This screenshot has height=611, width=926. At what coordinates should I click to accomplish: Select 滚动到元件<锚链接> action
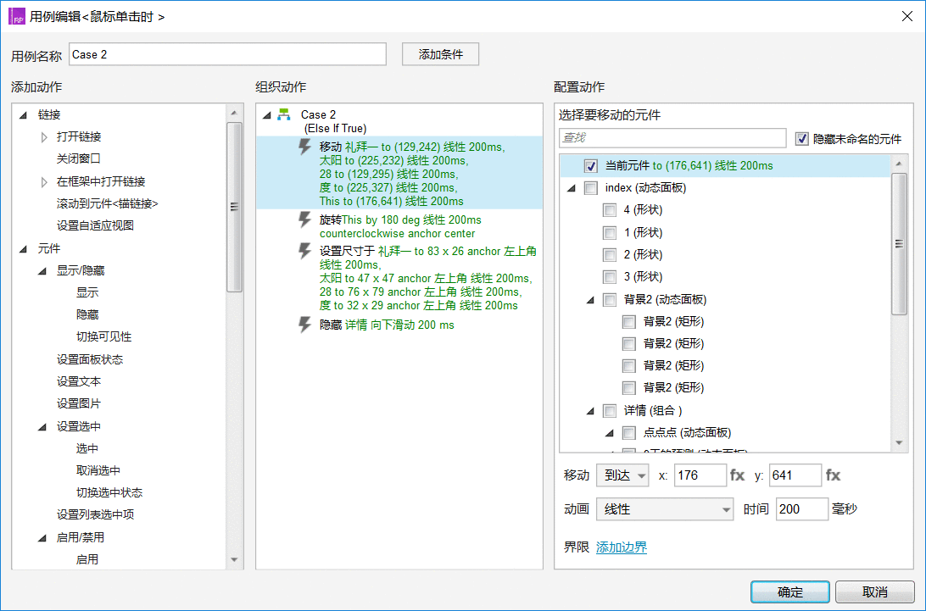tap(108, 203)
